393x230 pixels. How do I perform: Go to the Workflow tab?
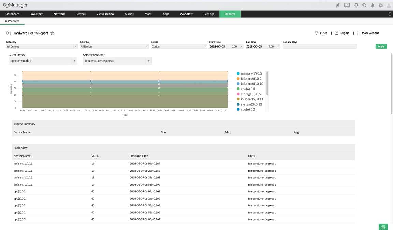coord(186,14)
